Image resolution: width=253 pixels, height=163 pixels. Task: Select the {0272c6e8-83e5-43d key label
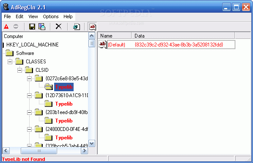(x=67, y=78)
